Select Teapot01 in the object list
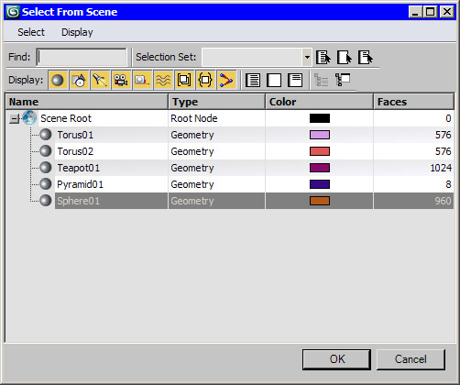Viewport: 460px width, 385px height. (79, 168)
